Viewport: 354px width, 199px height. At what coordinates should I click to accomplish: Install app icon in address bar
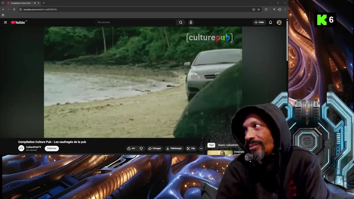[x=254, y=9]
